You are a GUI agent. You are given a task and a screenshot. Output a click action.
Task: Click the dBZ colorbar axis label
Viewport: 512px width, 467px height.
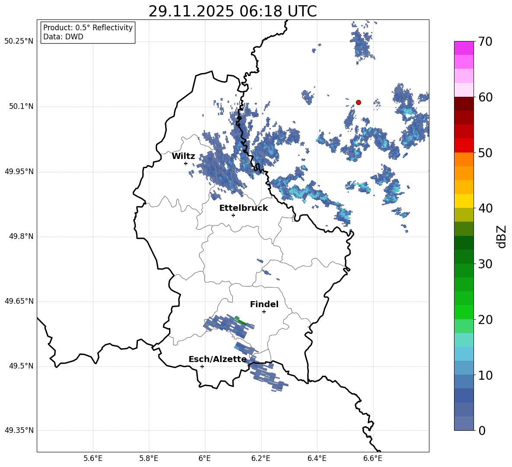tap(501, 236)
